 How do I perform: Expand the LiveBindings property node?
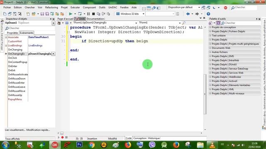click(x=6, y=46)
